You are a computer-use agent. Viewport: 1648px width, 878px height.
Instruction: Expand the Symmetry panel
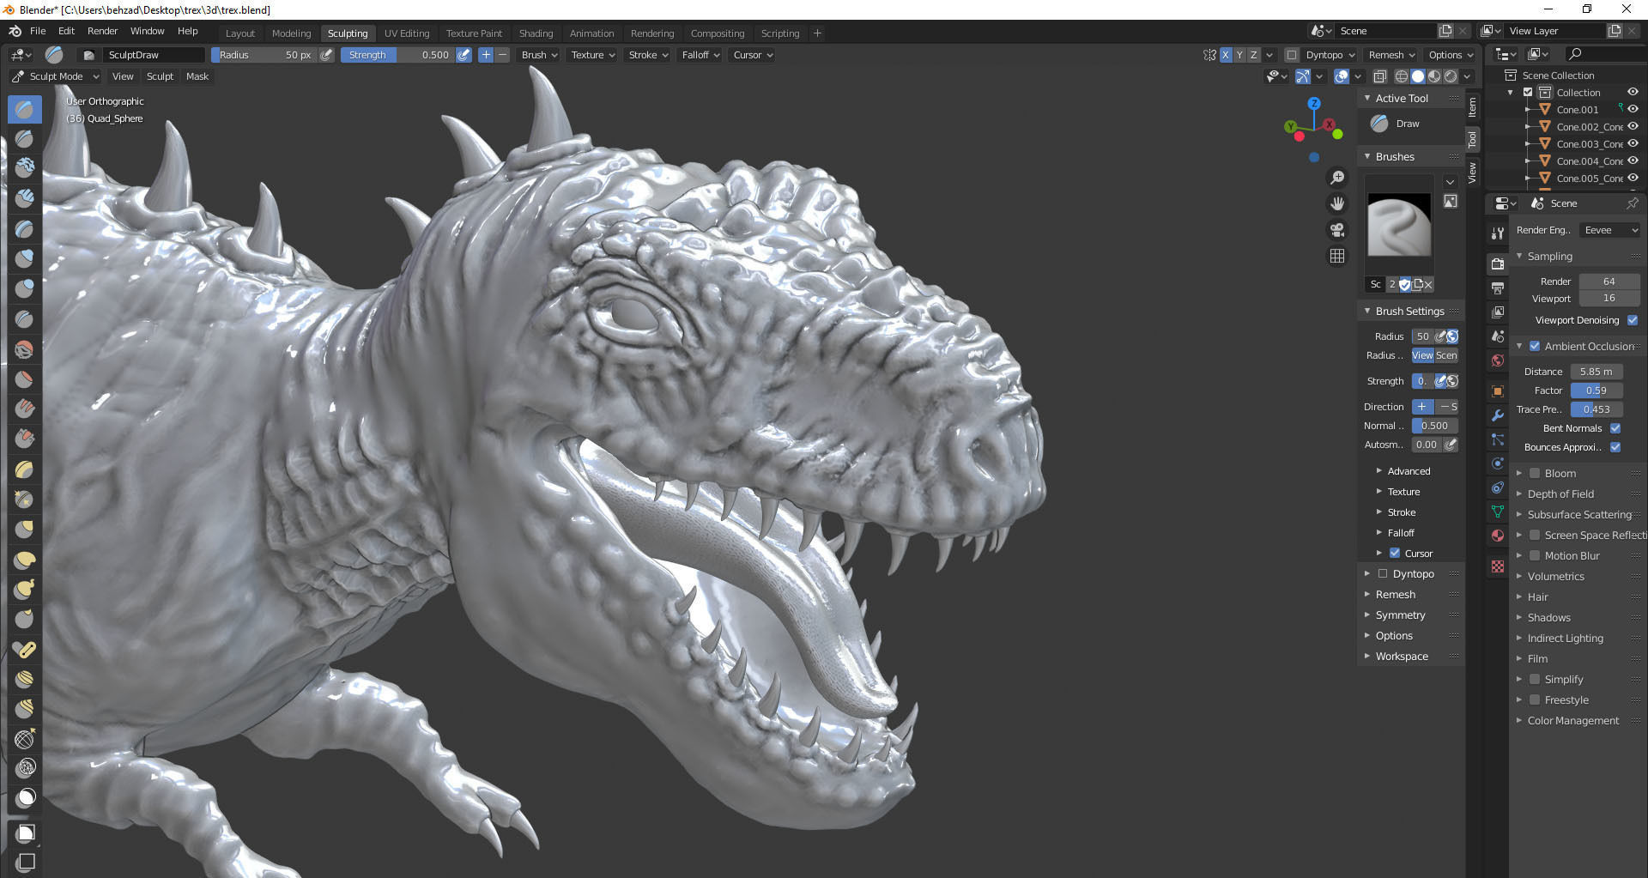point(1400,615)
